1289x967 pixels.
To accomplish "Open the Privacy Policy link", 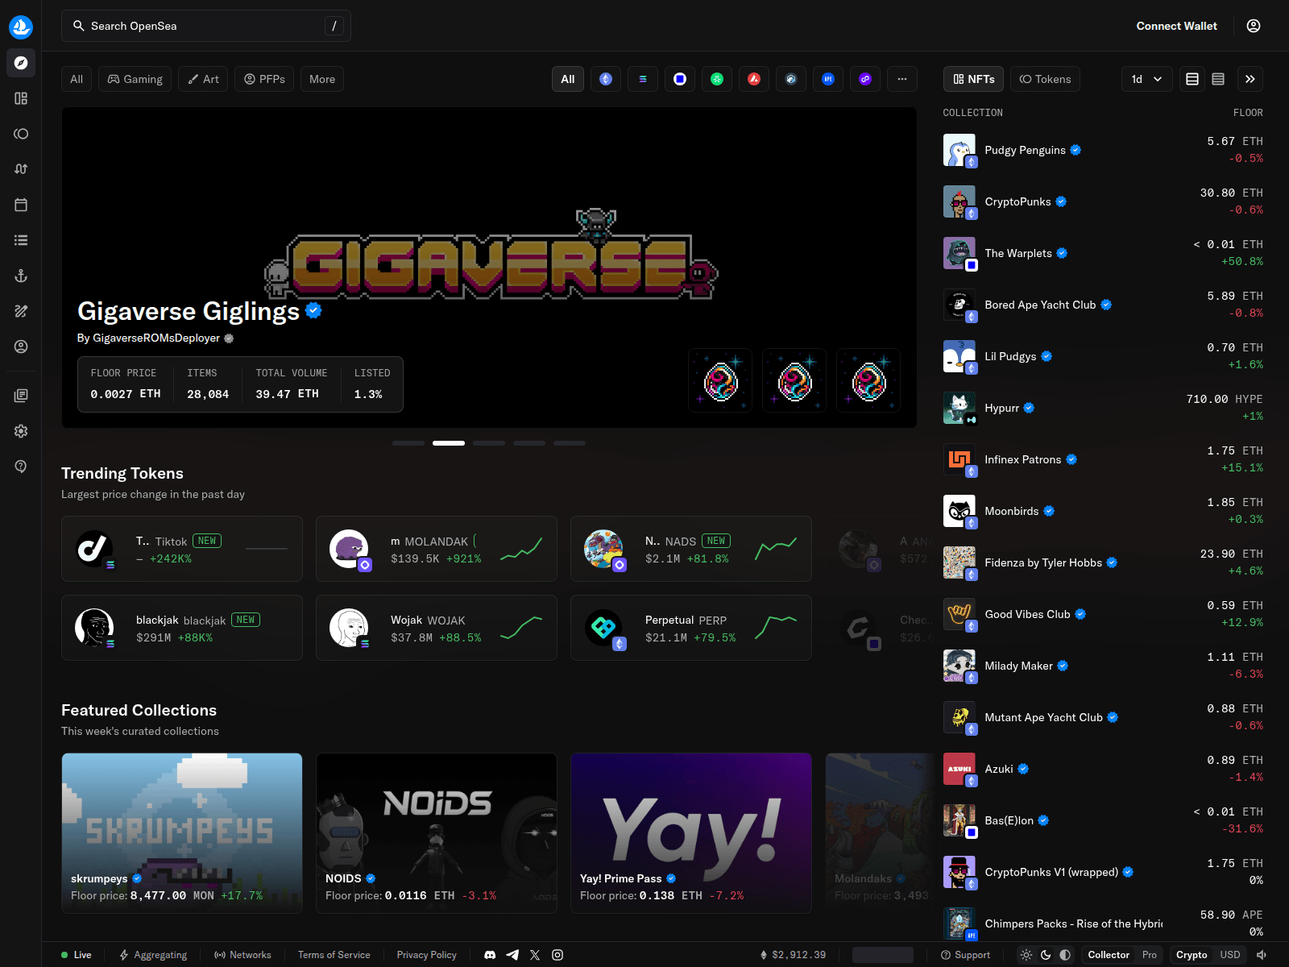I will tap(427, 955).
